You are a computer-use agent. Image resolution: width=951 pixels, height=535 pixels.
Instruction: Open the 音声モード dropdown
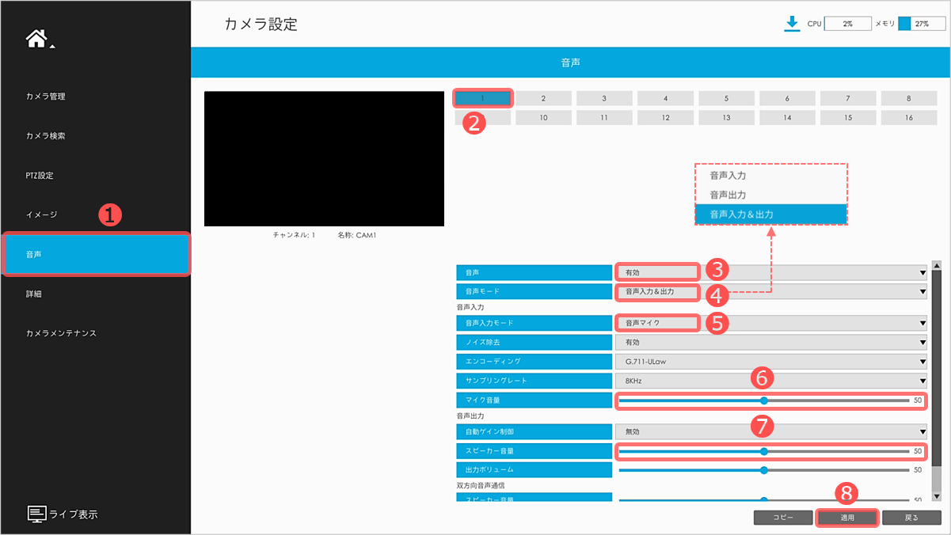770,292
